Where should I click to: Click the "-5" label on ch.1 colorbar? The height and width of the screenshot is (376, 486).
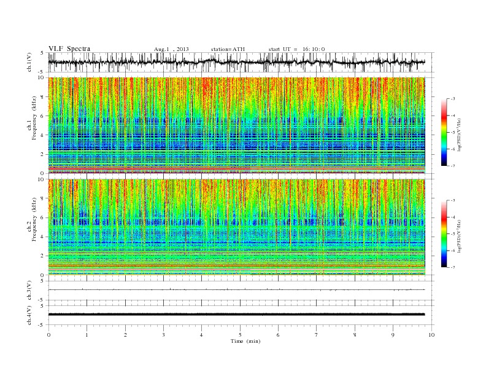point(453,133)
